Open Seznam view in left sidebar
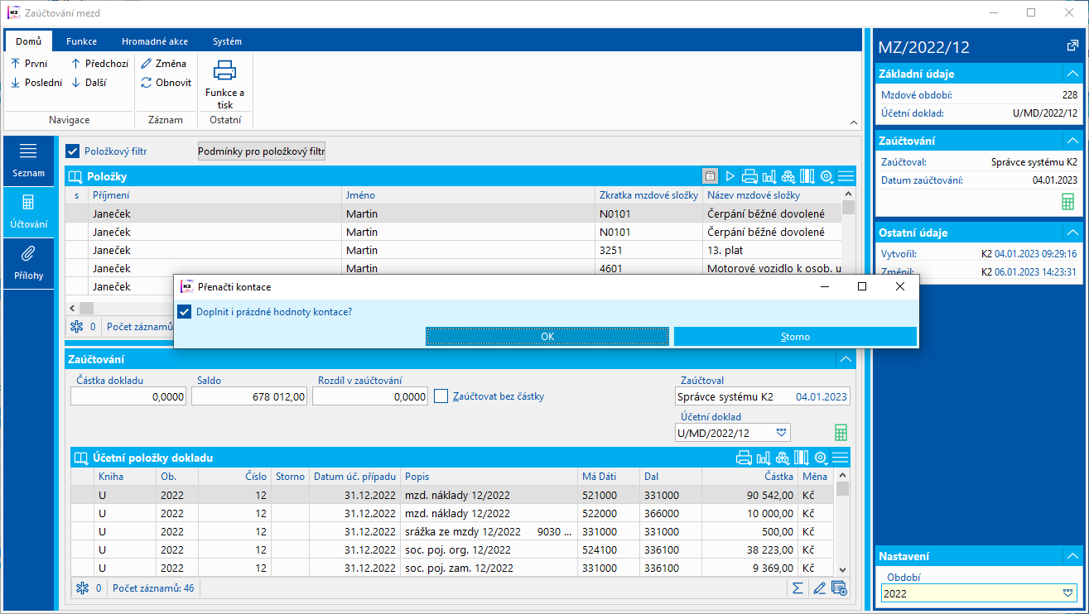 tap(28, 161)
